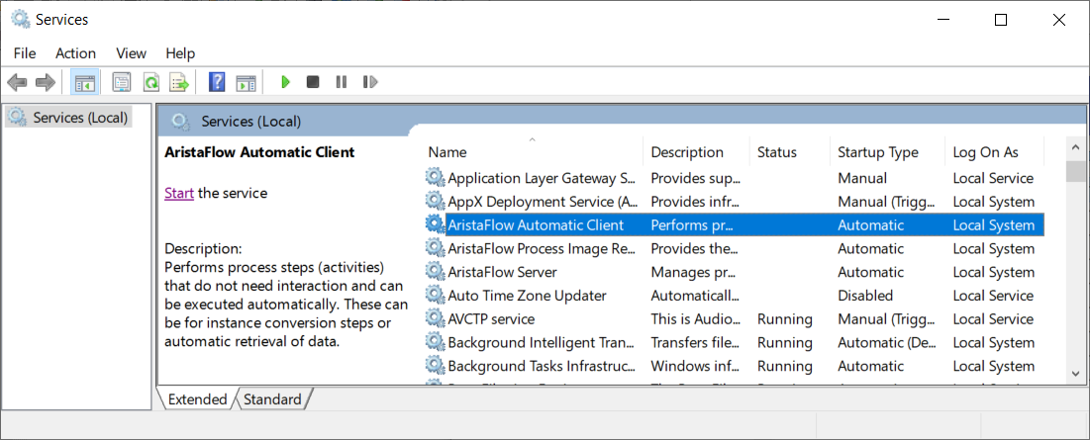Click Start the service link
The height and width of the screenshot is (440, 1090).
pyautogui.click(x=178, y=193)
